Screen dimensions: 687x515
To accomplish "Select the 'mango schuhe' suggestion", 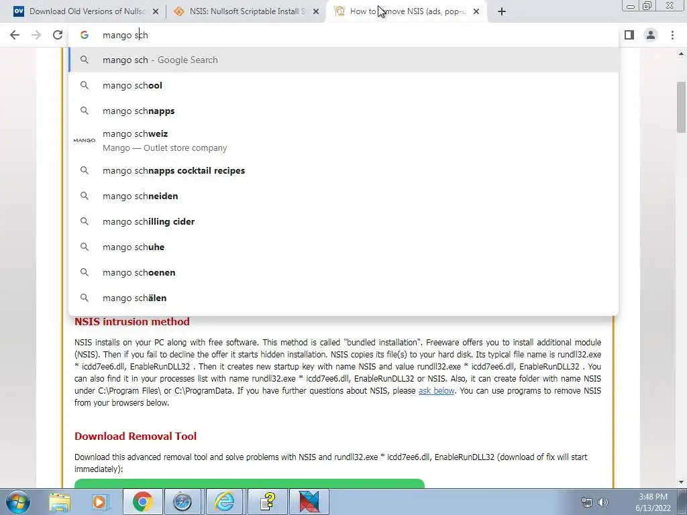I will pos(343,247).
